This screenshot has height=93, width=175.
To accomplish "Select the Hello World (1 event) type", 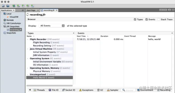I will coord(49,78).
